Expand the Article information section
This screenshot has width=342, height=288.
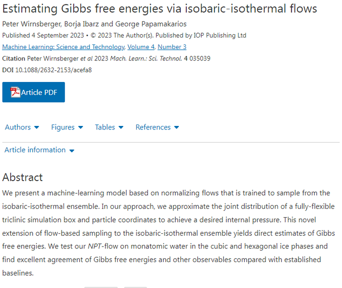[35, 150]
